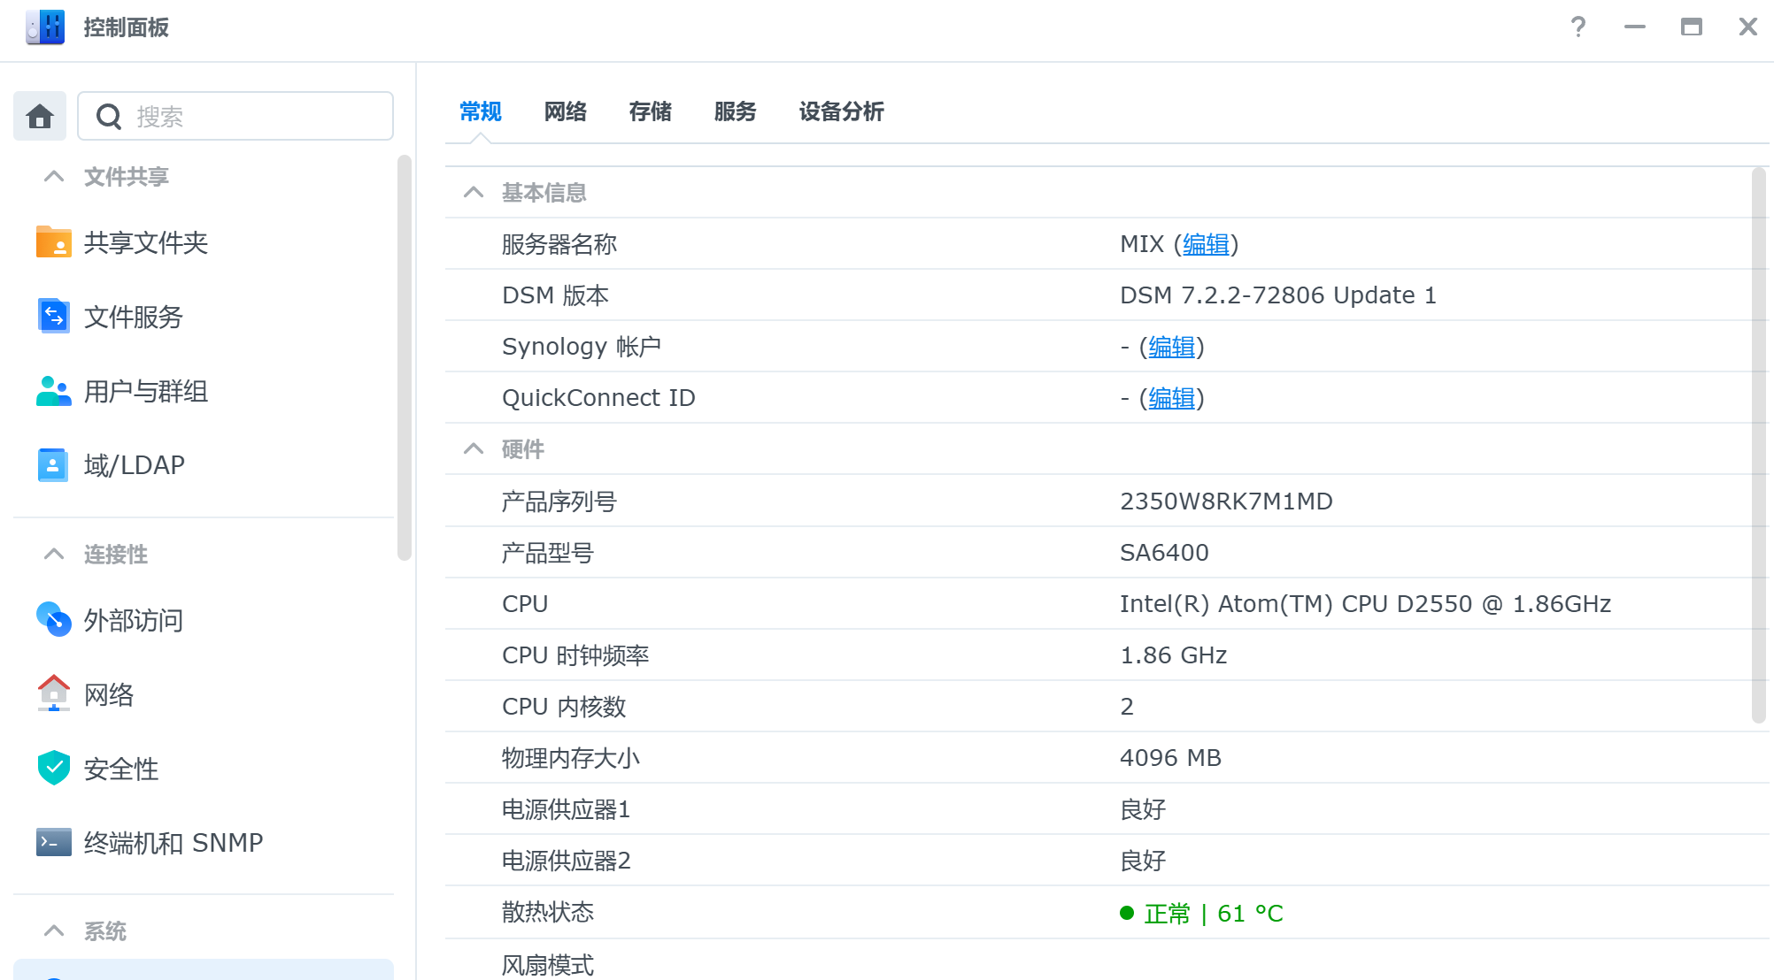Click product model value SA6400
Viewport: 1774px width, 980px height.
click(x=1164, y=553)
